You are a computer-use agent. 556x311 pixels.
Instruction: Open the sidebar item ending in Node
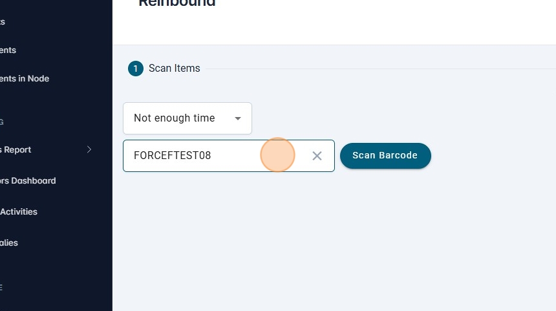(25, 79)
